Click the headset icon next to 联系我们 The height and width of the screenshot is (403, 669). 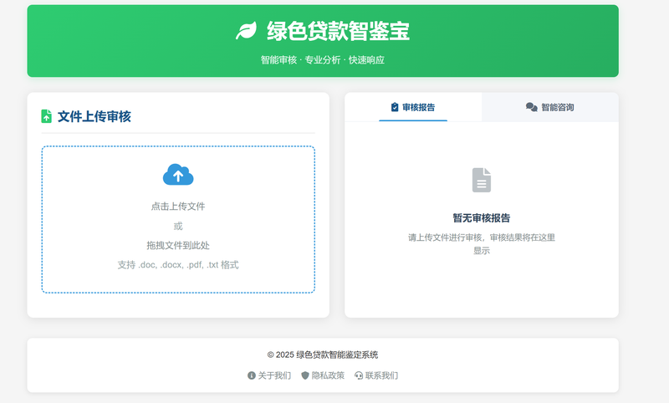pos(359,375)
